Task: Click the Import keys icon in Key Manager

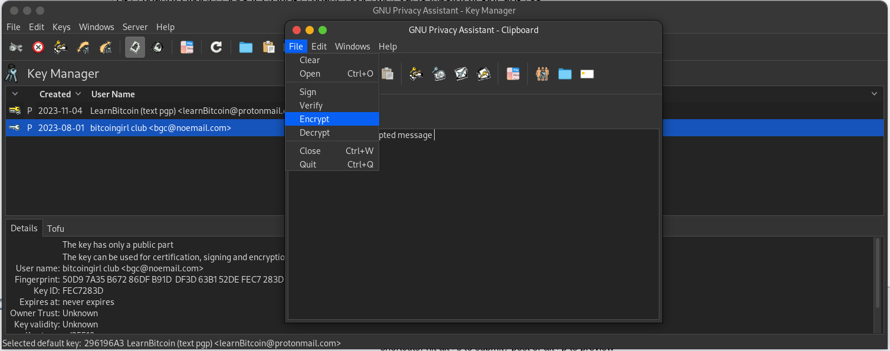Action: click(x=83, y=47)
